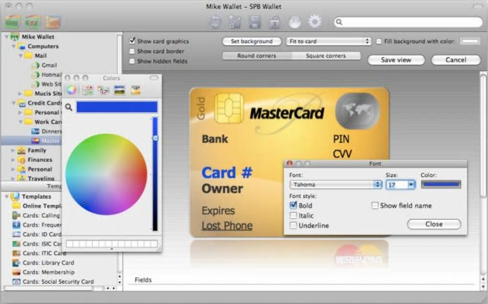
Task: Click the padlock lock wallet icon
Action: point(275,23)
